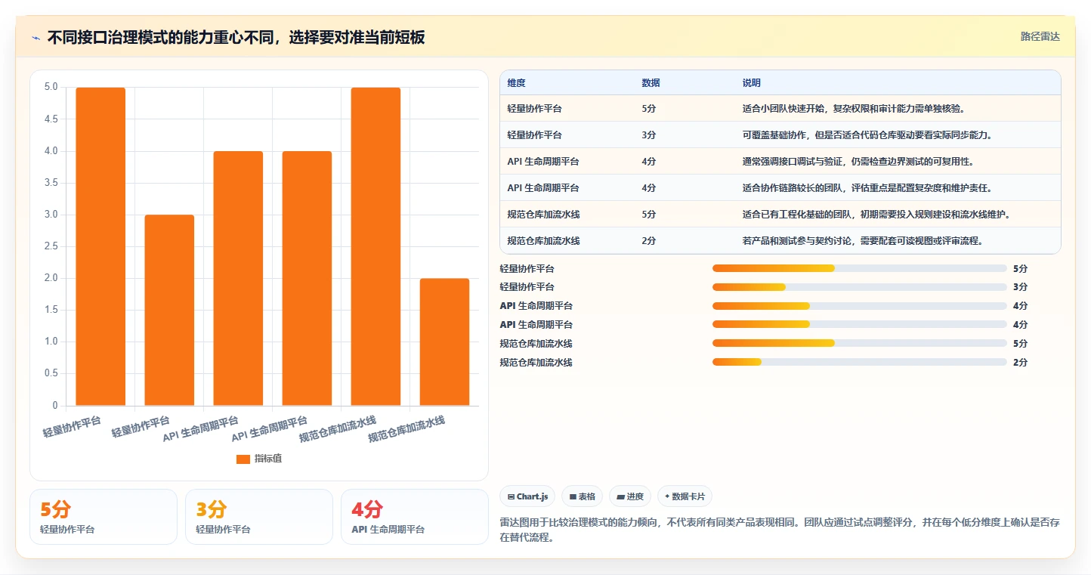
Task: Click the 轻量协作平台 5分 progress bar
Action: [860, 268]
